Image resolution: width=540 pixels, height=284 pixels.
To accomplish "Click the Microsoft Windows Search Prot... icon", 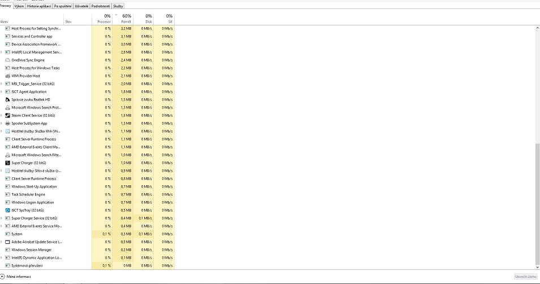I will (x=7, y=108).
